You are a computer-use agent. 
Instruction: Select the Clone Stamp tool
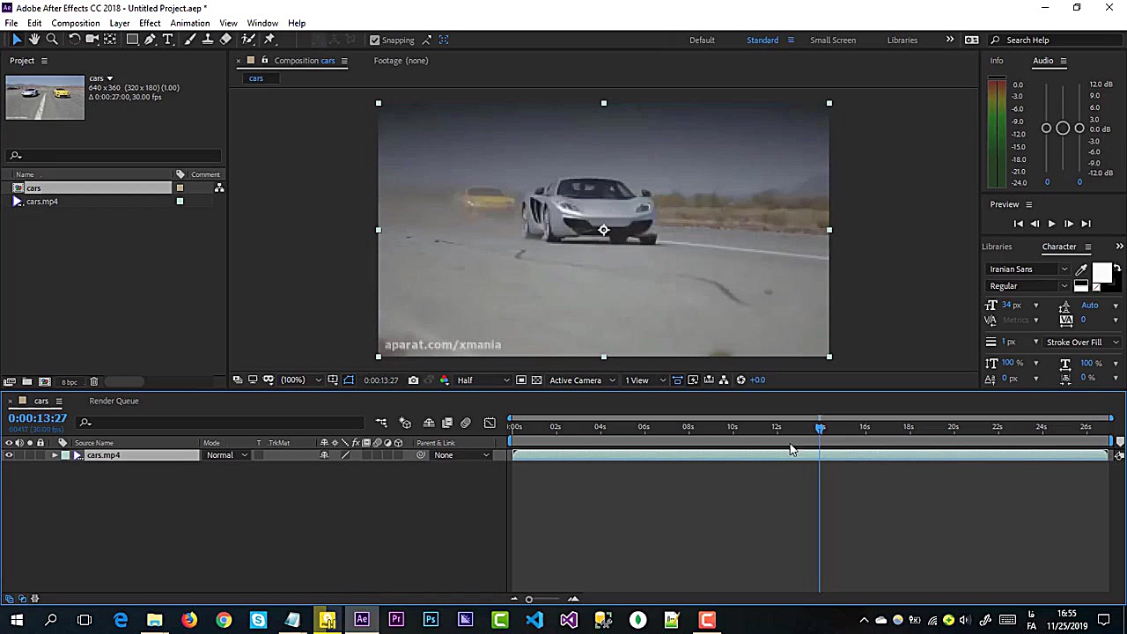(208, 40)
